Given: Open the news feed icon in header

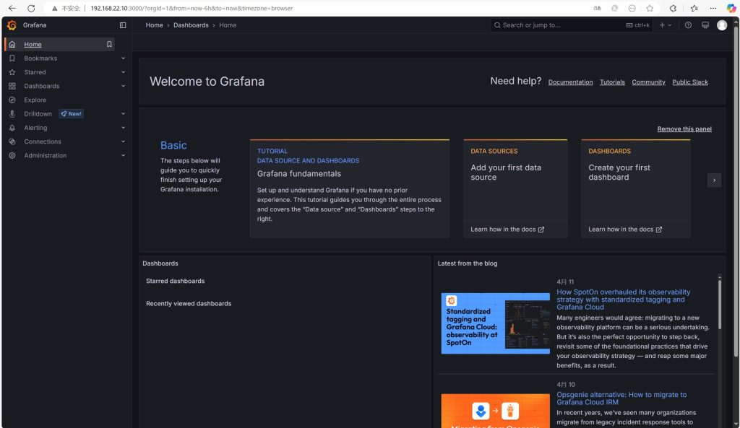Looking at the screenshot, I should 705,25.
